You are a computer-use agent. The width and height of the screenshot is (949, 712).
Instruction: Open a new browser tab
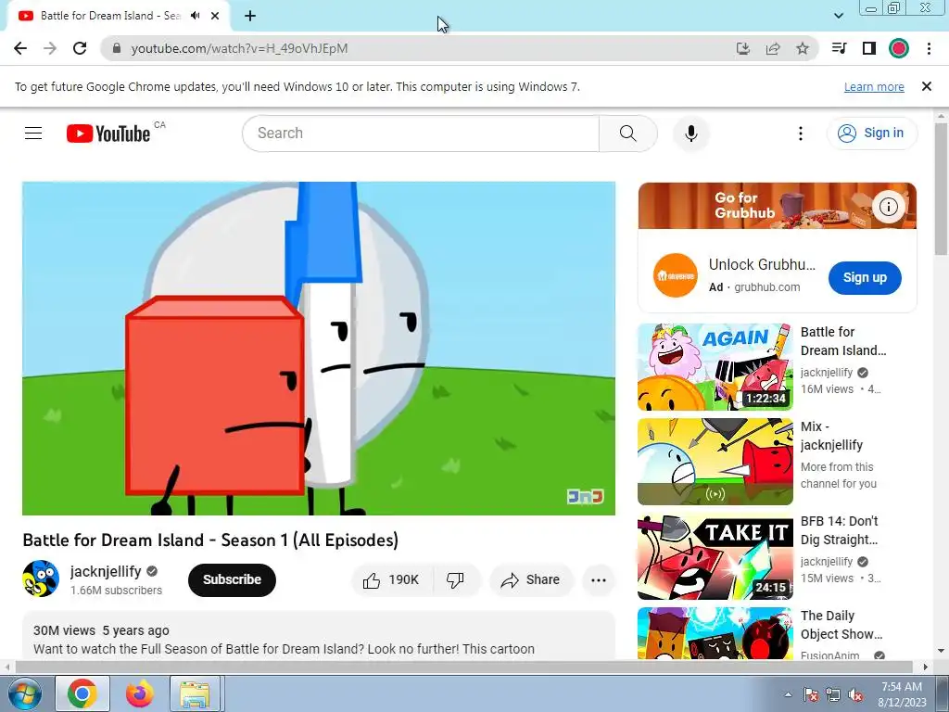(250, 16)
